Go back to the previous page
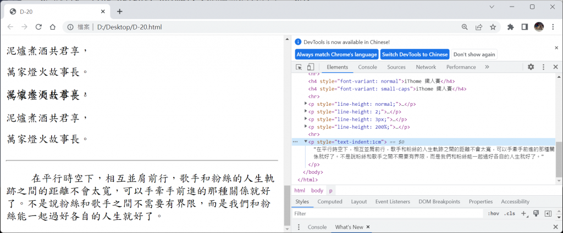 click(x=10, y=27)
